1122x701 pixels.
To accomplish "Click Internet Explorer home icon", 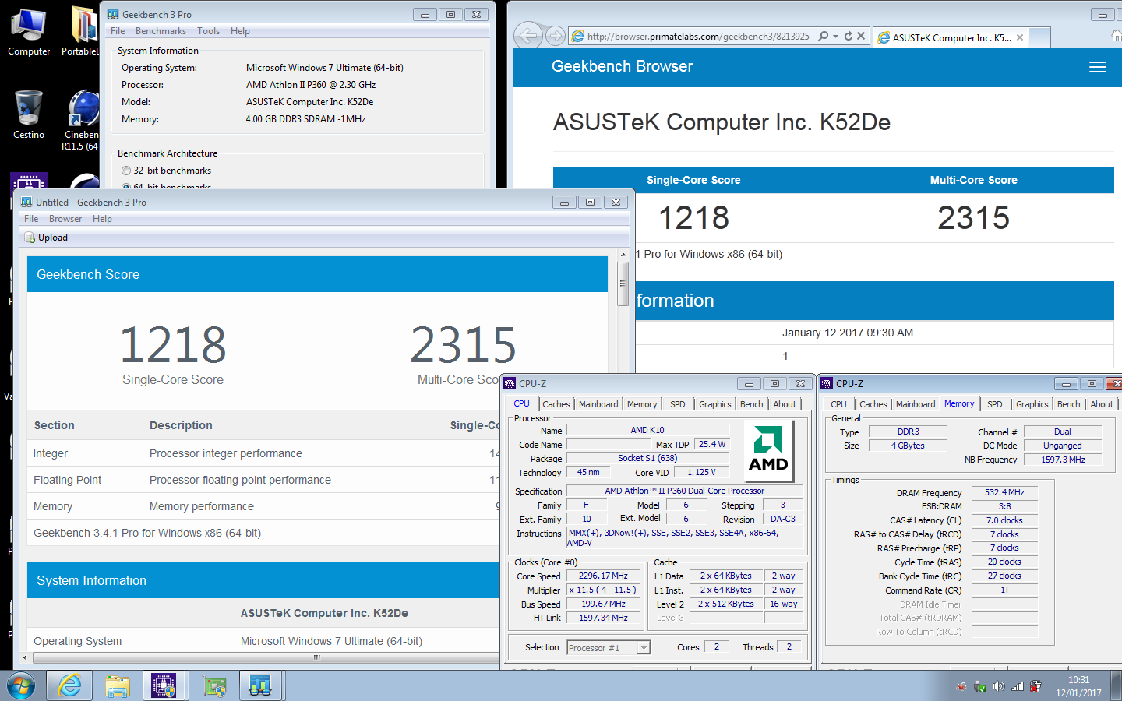I will [1117, 36].
